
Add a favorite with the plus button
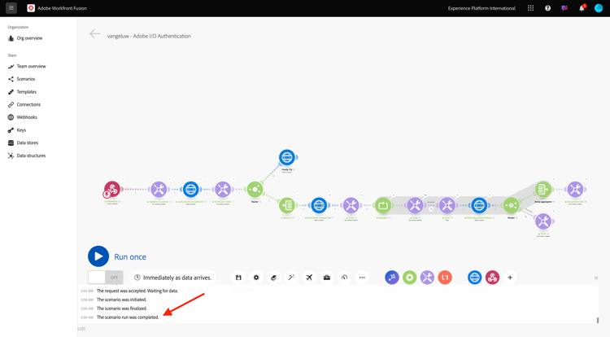coord(510,278)
